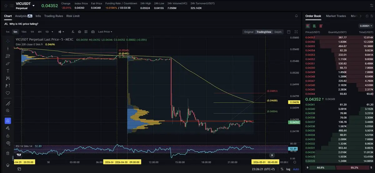Open the Trading Rules tab

[x=53, y=16]
